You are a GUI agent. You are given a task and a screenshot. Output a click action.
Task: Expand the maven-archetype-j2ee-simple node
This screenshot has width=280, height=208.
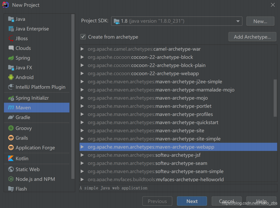pyautogui.click(x=82, y=82)
